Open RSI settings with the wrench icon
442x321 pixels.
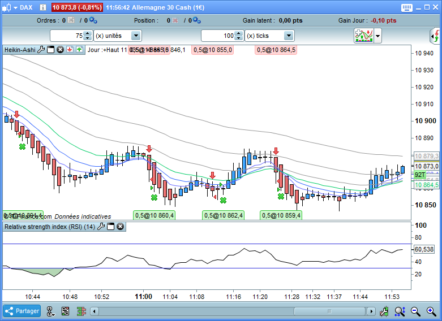(101, 227)
